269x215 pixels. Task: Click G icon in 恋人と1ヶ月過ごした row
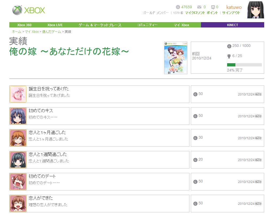[x=195, y=138]
